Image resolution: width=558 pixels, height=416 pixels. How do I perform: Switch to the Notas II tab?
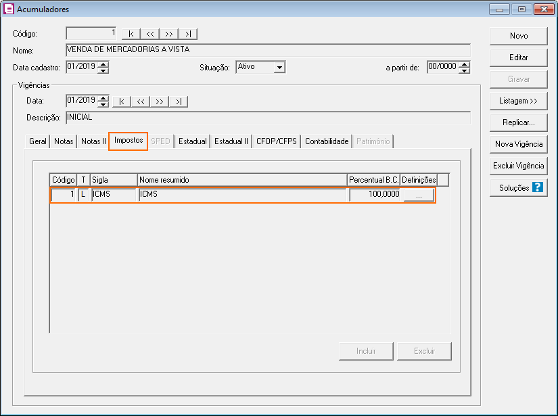(x=93, y=141)
